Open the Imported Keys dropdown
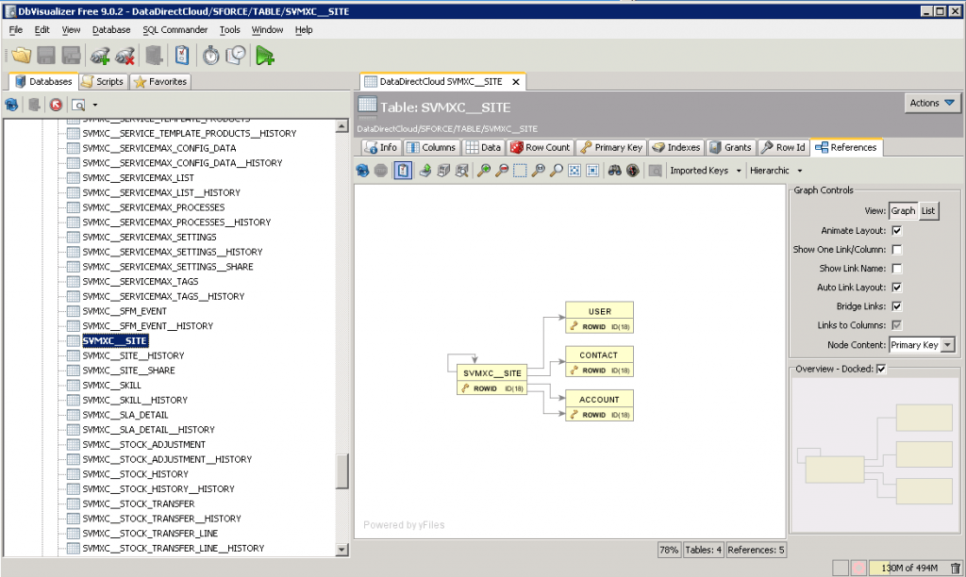 [705, 171]
